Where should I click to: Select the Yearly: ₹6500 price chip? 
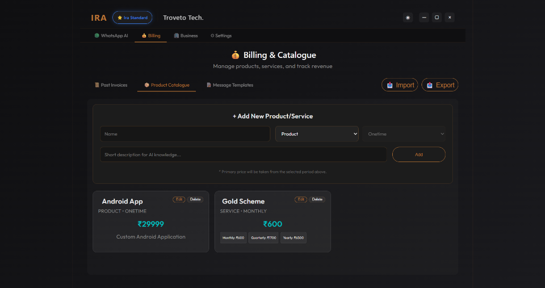293,238
